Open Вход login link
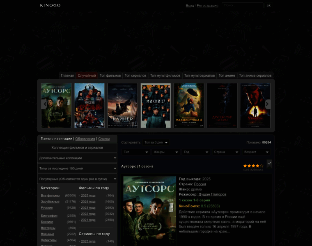The height and width of the screenshot is (246, 312). [x=190, y=6]
